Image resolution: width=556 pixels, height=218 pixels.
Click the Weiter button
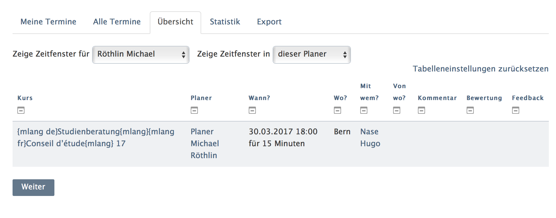coord(33,188)
